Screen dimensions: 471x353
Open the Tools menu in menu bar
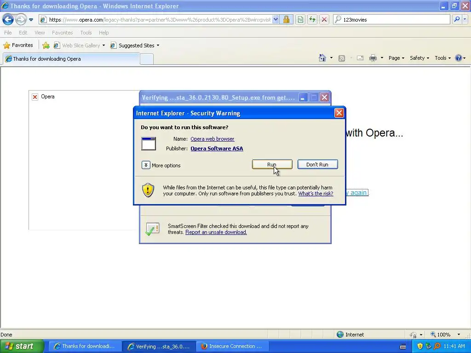tap(86, 33)
